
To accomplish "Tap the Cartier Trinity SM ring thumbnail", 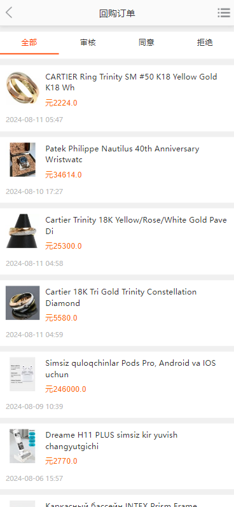I will [x=23, y=88].
